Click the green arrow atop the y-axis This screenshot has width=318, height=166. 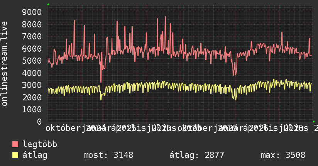click(x=48, y=4)
